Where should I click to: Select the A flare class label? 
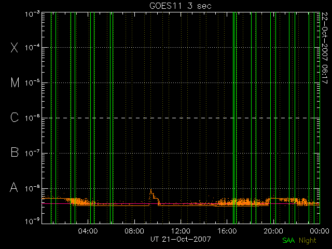tap(14, 187)
